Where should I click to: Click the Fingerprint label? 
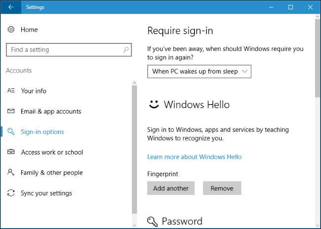162,174
